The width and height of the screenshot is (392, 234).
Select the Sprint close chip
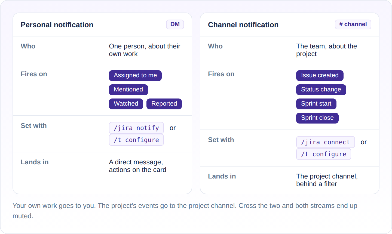pos(317,118)
